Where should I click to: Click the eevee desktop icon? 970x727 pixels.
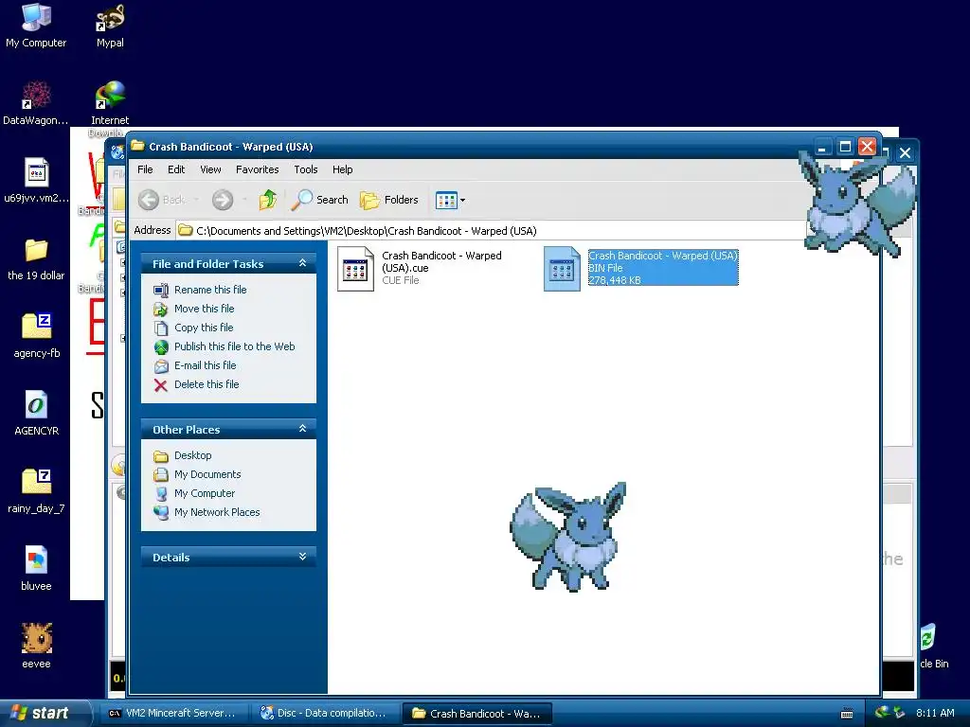tap(37, 638)
